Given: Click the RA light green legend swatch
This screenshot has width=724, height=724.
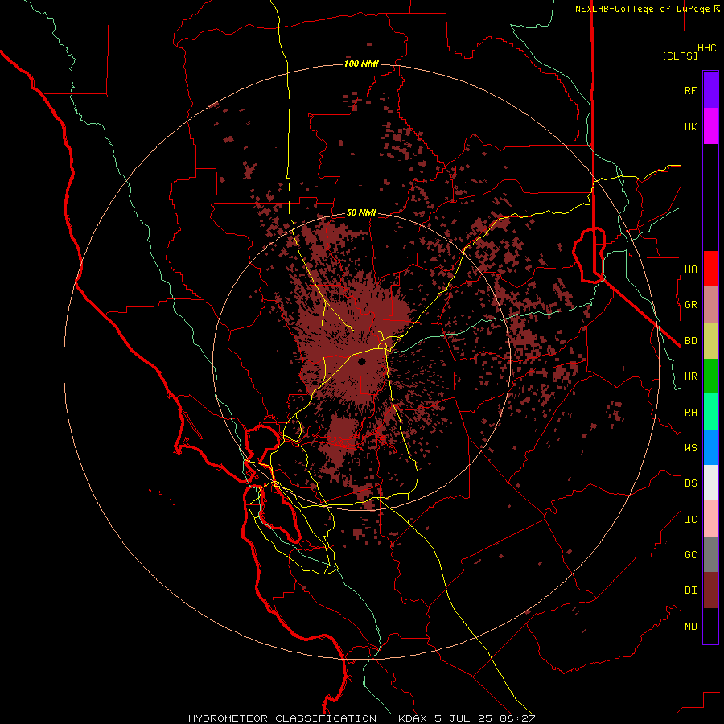Looking at the screenshot, I should pos(710,412).
